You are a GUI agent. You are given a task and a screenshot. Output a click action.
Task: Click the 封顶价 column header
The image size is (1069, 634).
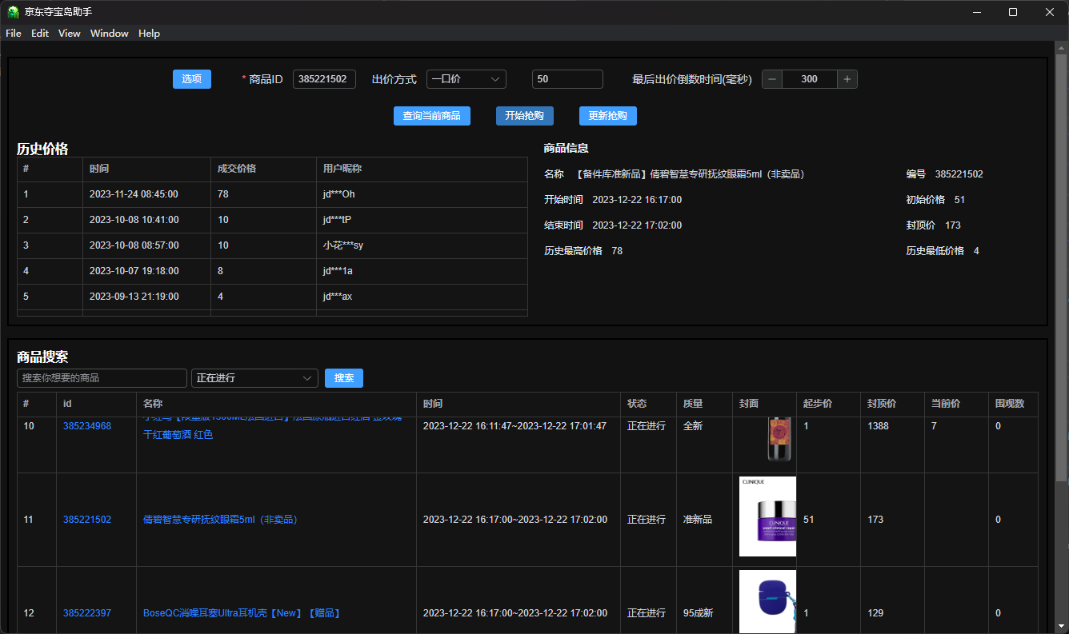click(892, 404)
